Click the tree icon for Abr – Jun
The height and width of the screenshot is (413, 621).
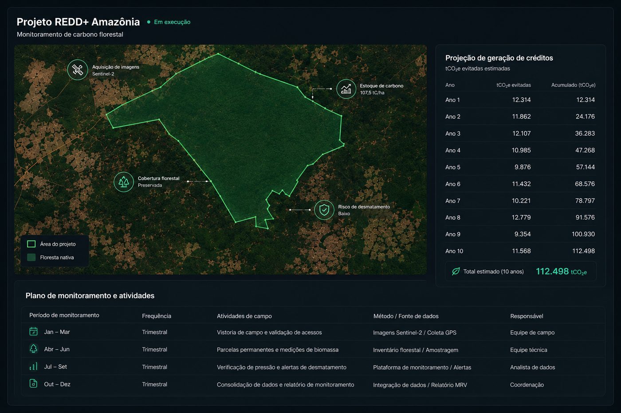(33, 349)
